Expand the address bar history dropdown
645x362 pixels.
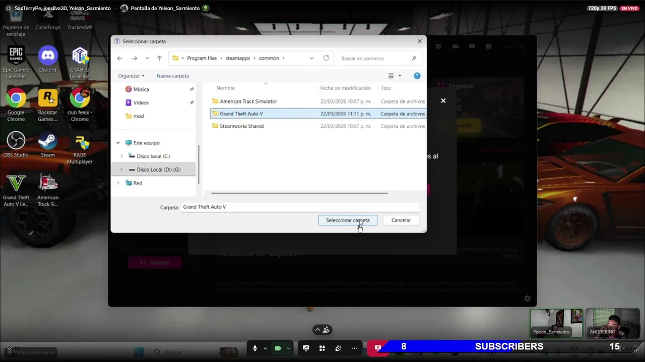coord(311,58)
